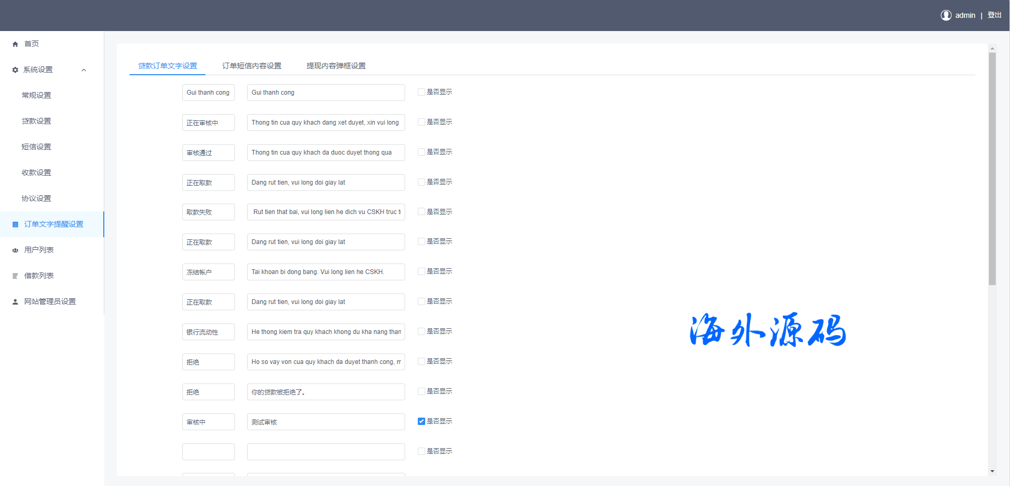Switch to the 提现内容弹框设置 tab
This screenshot has height=486, width=1010.
(336, 66)
